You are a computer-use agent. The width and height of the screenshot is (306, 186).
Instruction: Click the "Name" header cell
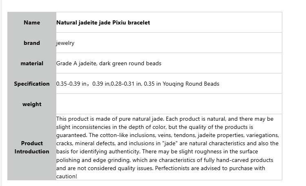32,22
